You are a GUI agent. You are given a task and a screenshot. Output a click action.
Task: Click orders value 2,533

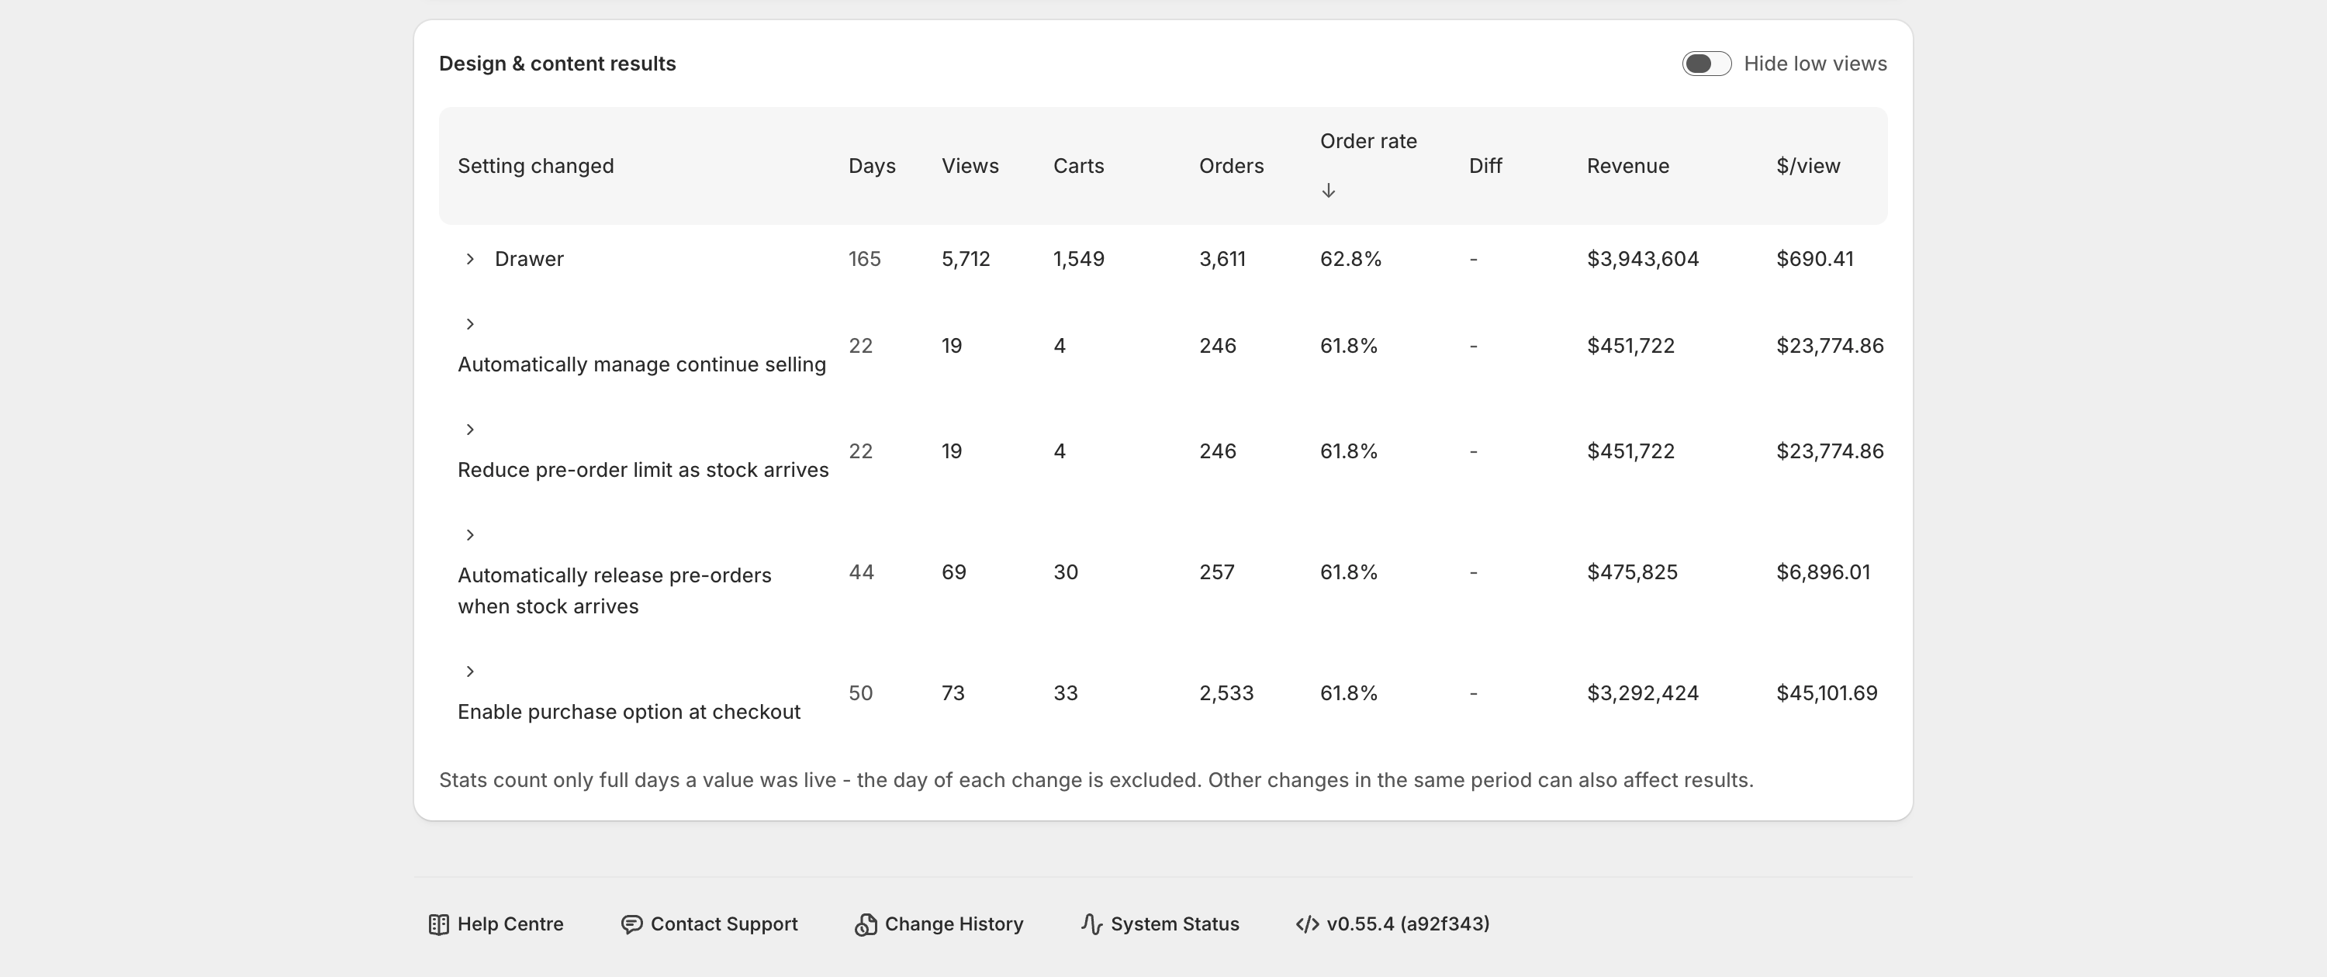click(1226, 693)
